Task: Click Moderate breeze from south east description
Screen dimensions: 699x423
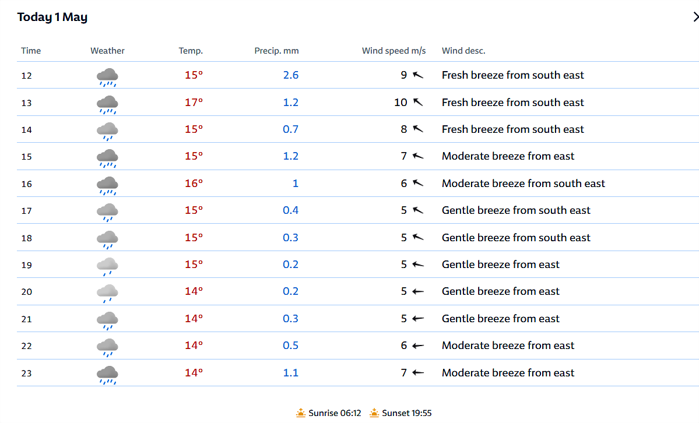Action: point(524,183)
